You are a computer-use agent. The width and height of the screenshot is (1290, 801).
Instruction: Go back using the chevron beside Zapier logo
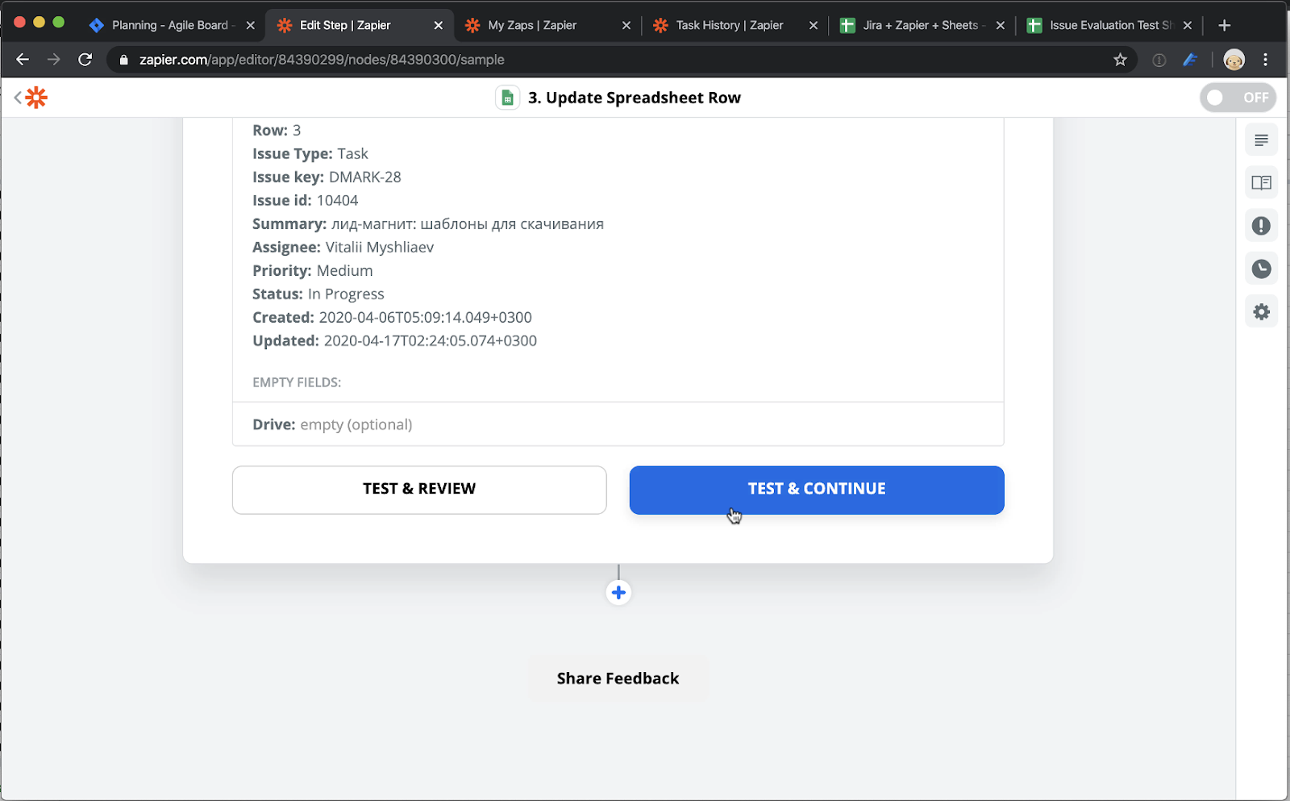(x=18, y=98)
